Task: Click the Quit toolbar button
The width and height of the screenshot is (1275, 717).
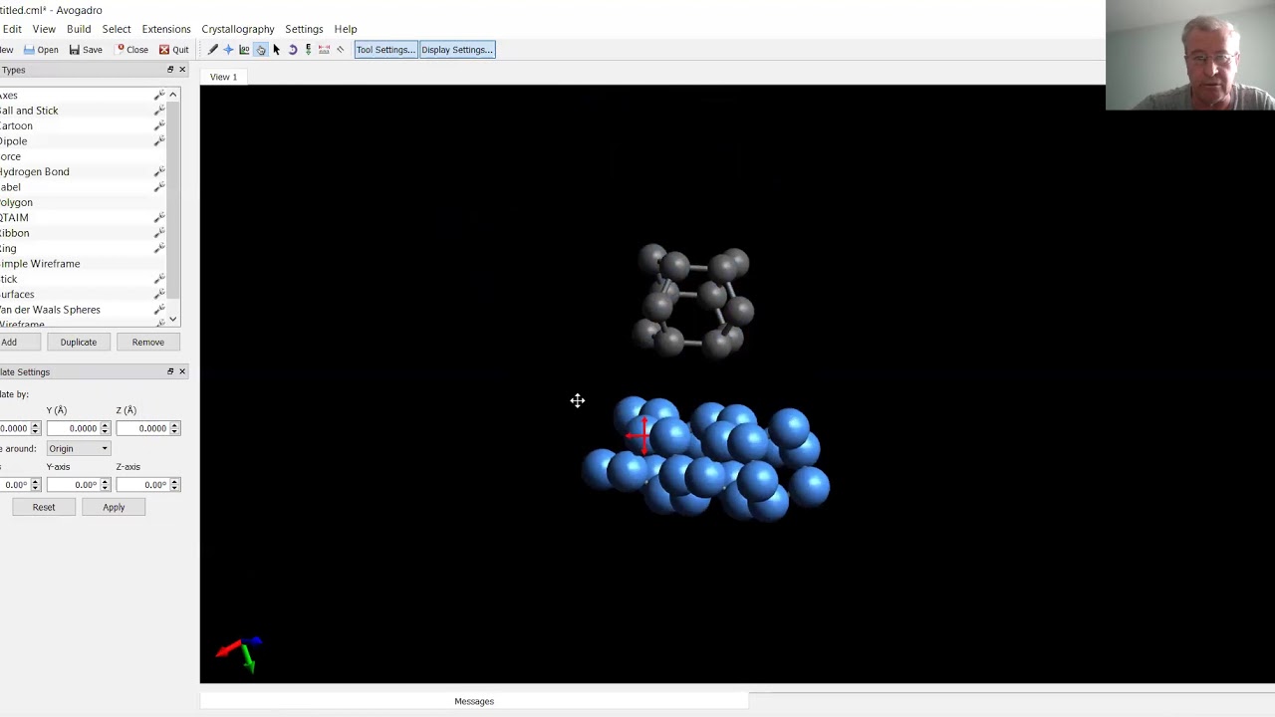Action: coord(173,50)
